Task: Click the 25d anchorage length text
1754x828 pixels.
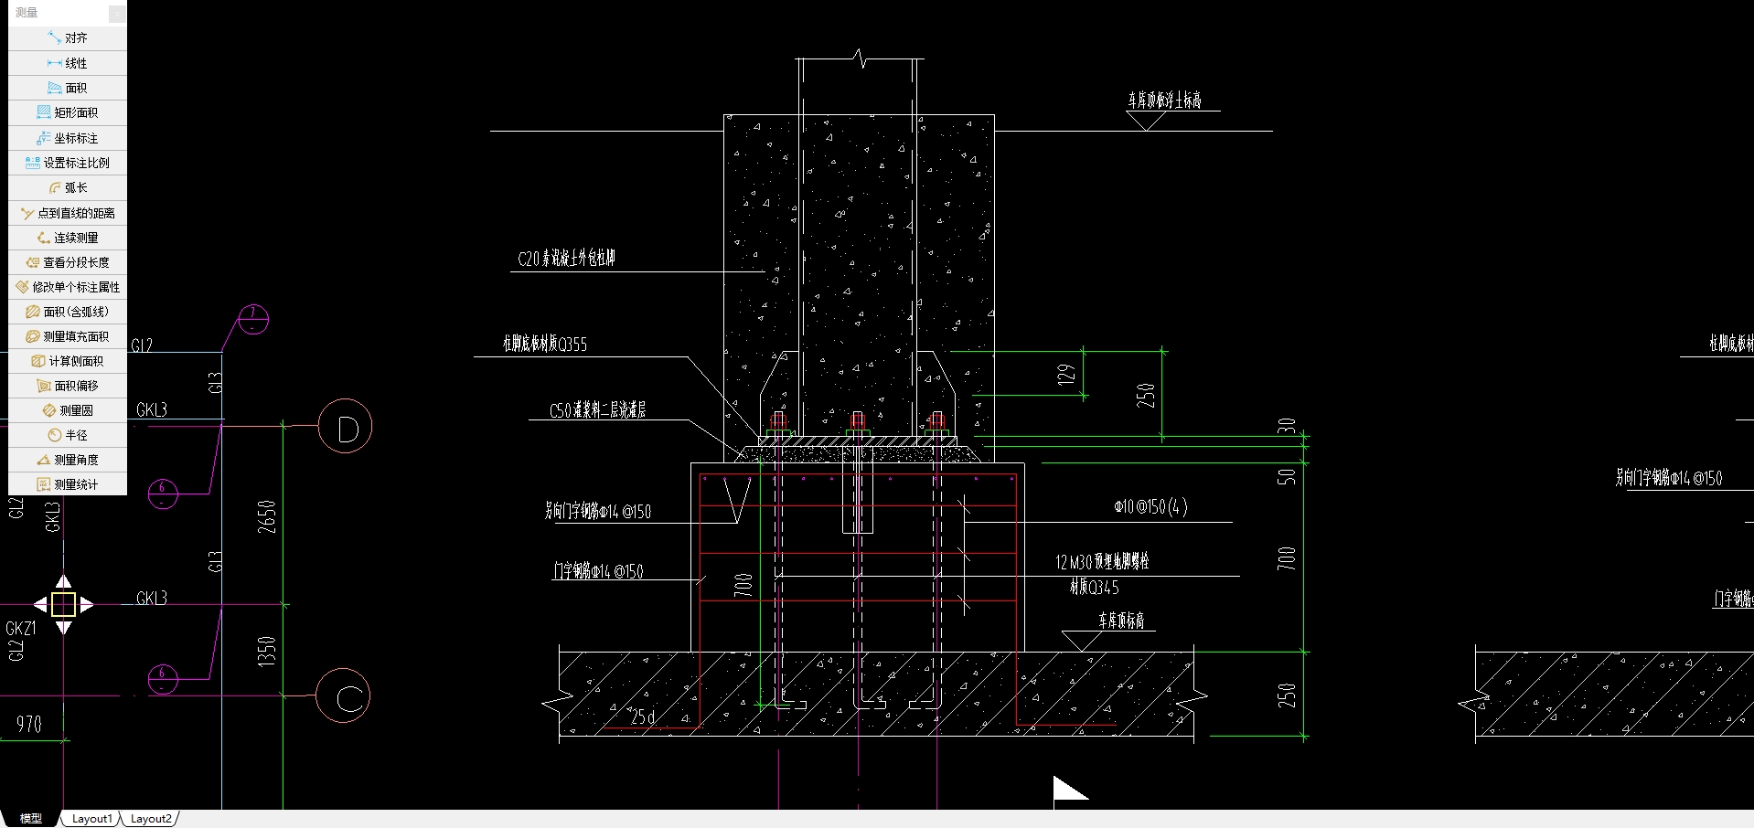Action: pos(643,717)
